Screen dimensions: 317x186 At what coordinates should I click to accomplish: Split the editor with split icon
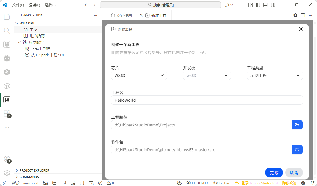tap(303, 15)
